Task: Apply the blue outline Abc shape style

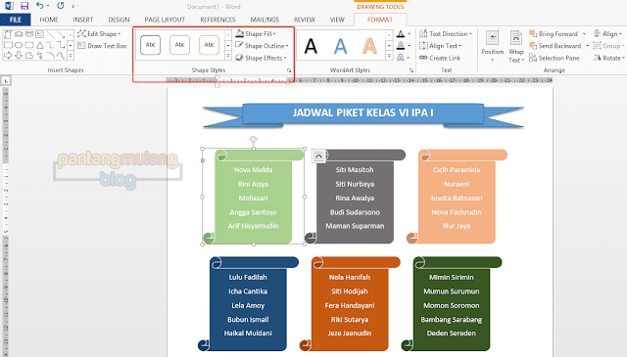Action: 179,45
